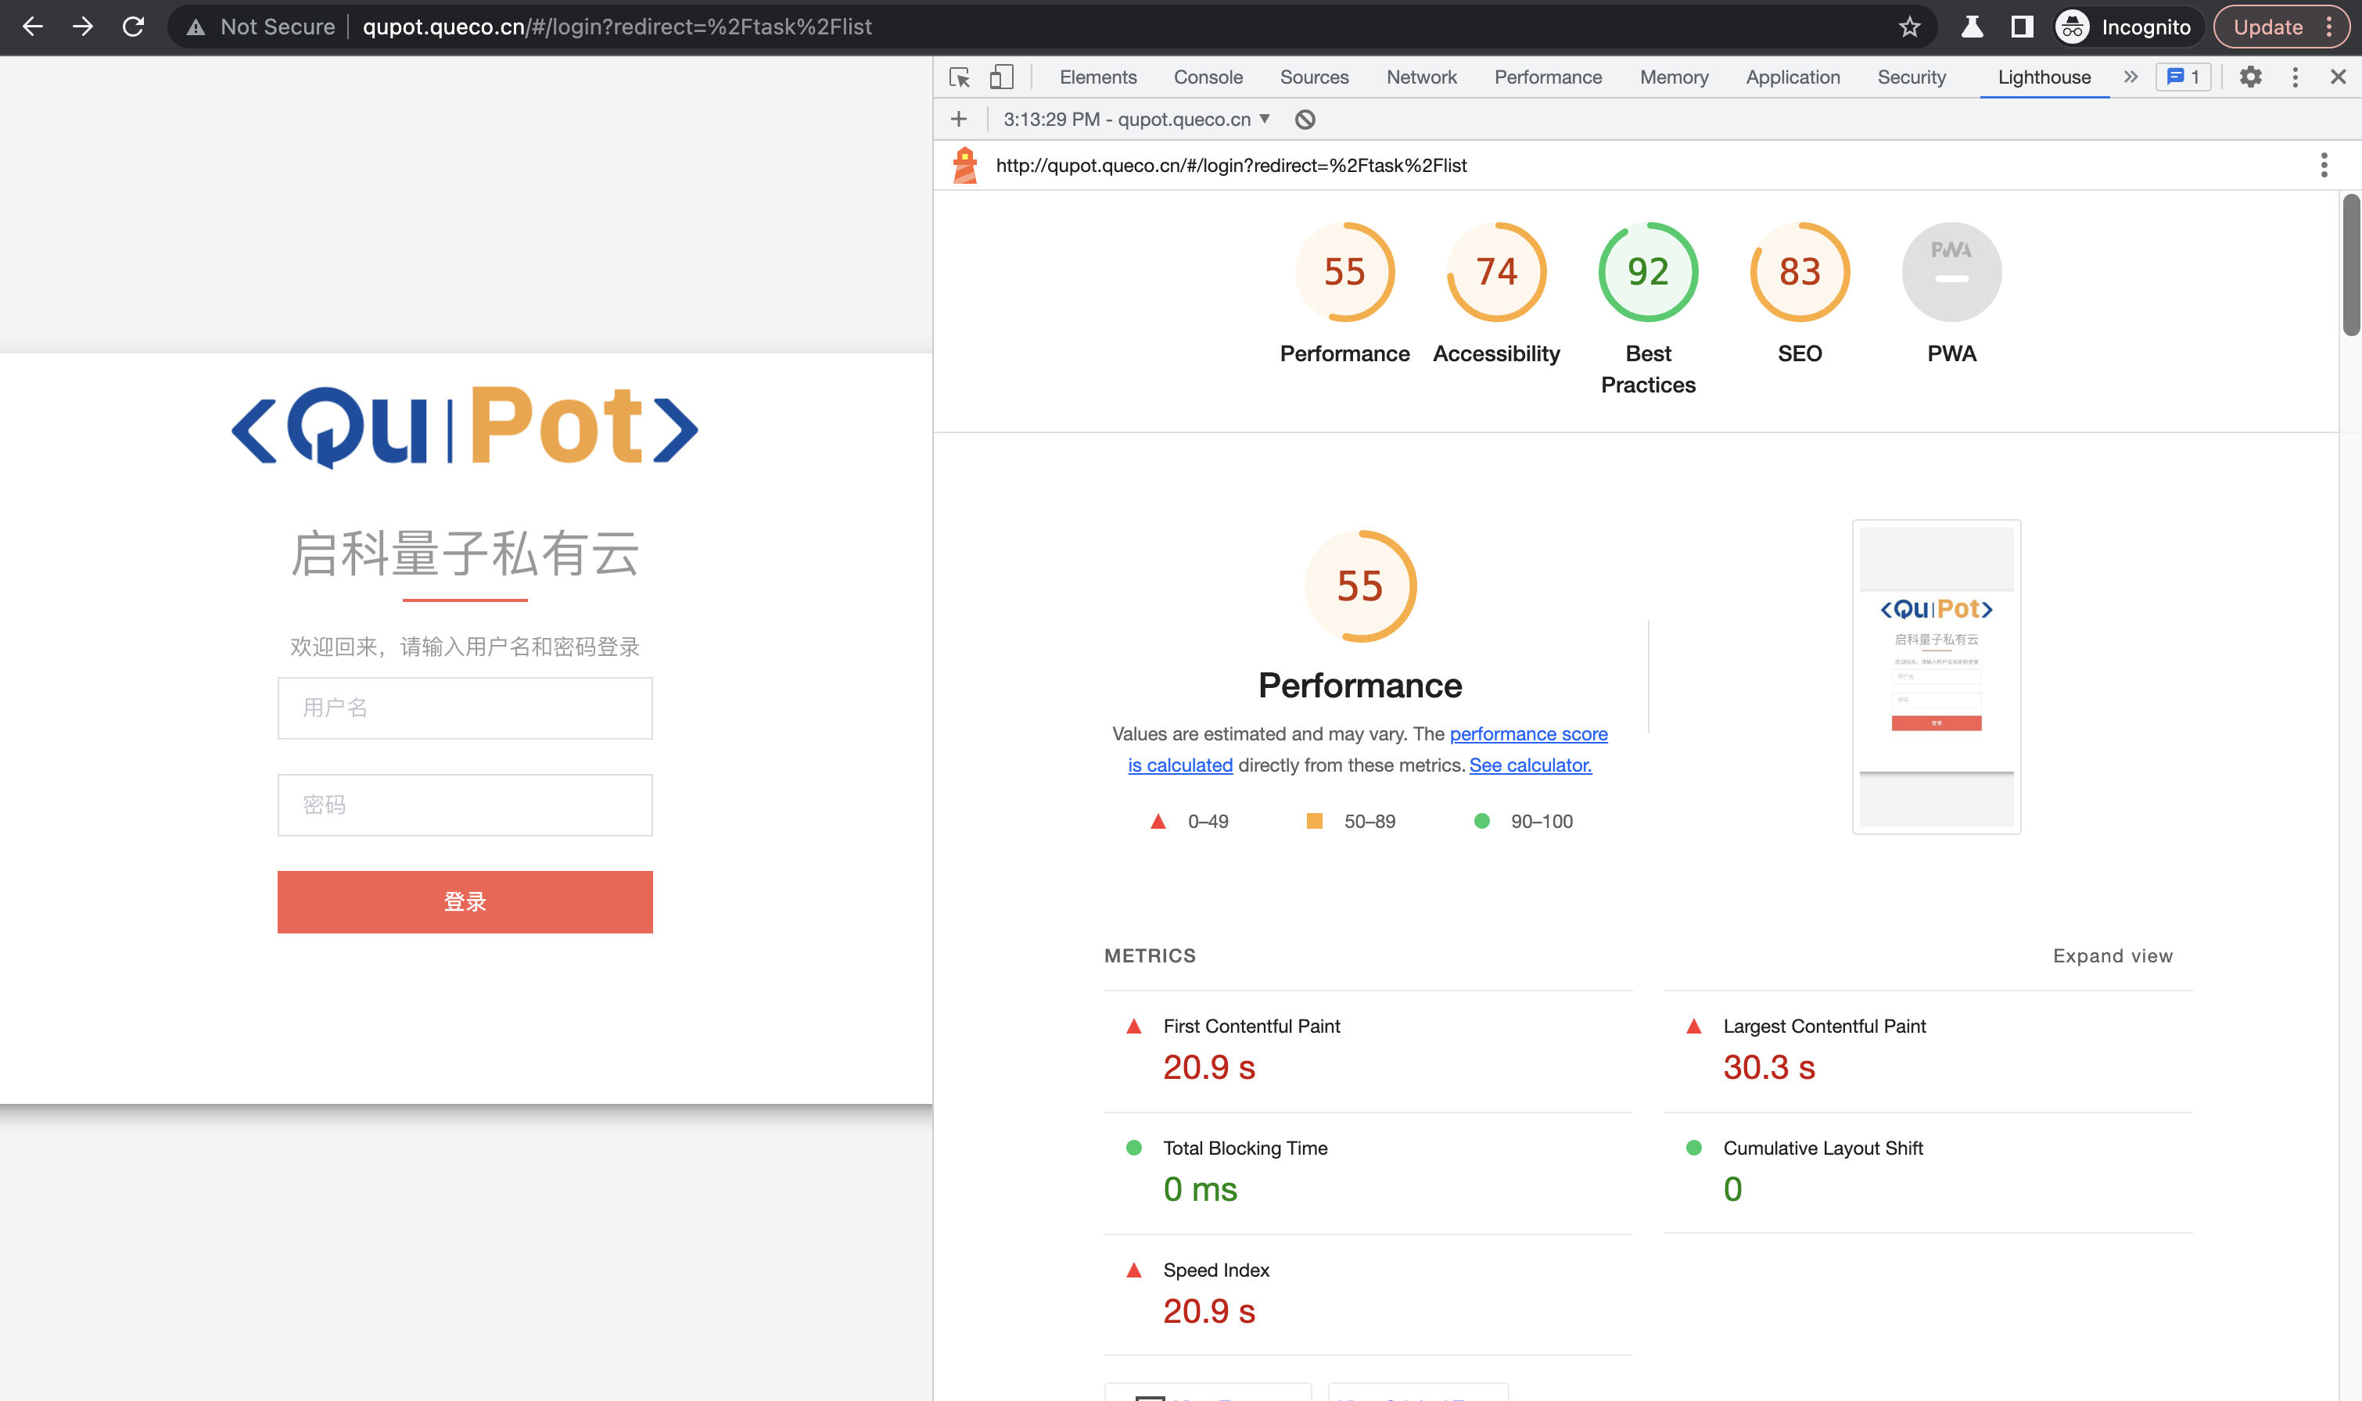2362x1401 pixels.
Task: Start a new Lighthouse report with plus icon
Action: (x=959, y=119)
